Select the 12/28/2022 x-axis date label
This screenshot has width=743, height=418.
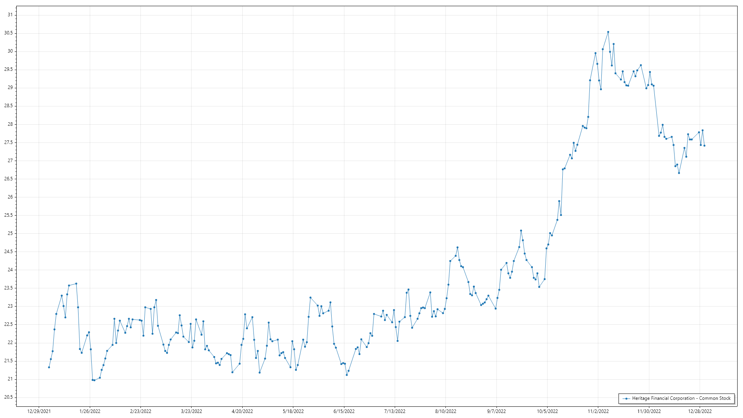(700, 411)
